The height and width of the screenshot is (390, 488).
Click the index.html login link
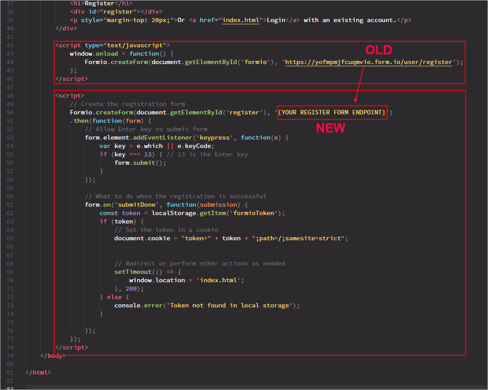[240, 20]
